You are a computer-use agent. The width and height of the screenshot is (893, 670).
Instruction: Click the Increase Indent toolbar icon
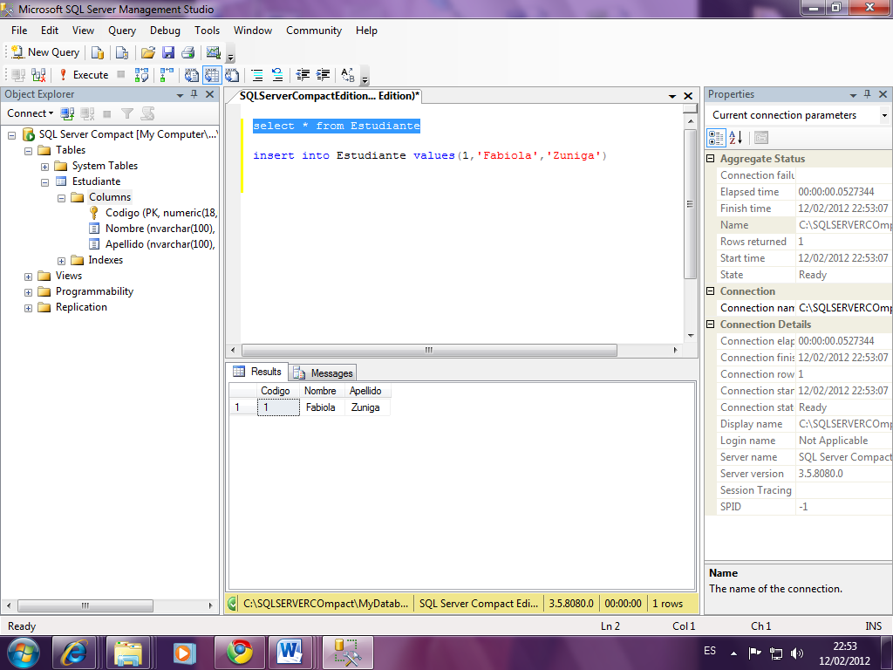[324, 75]
